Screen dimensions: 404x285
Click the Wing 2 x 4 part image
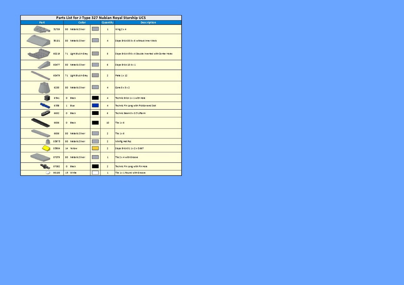pyautogui.click(x=42, y=29)
